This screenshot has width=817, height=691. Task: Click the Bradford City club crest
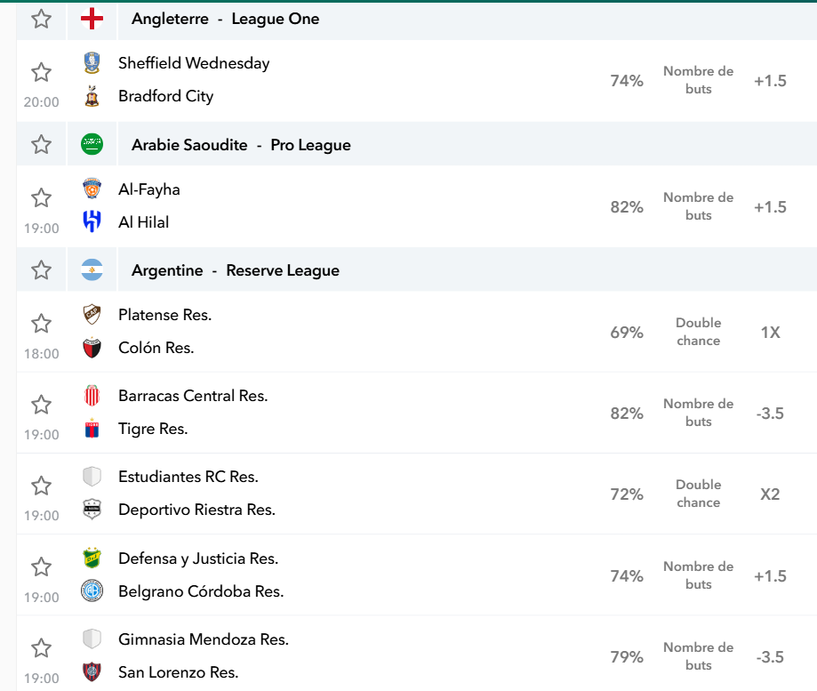(92, 96)
